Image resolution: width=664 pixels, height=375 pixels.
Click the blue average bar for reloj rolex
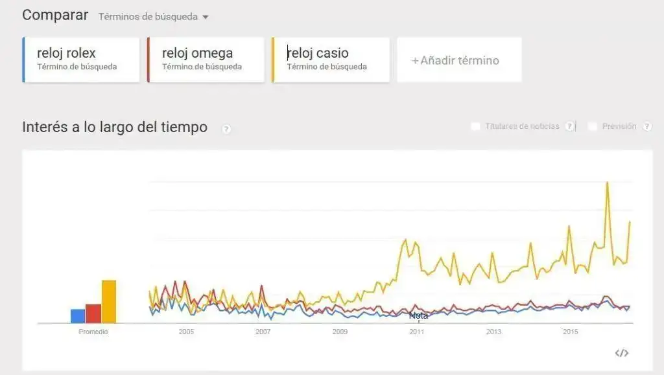pos(78,315)
